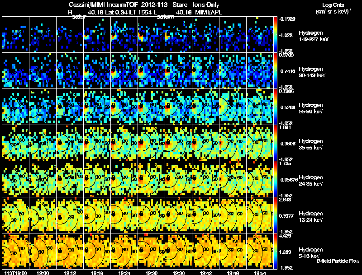Click the color bar beside Hydrogen 13-24 keV
This screenshot has height=275, width=362.
tap(275, 215)
